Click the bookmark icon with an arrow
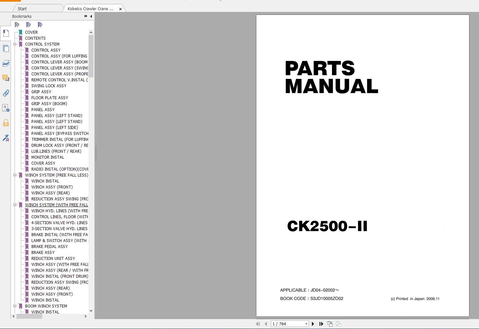This screenshot has width=479, height=329. pos(40,25)
